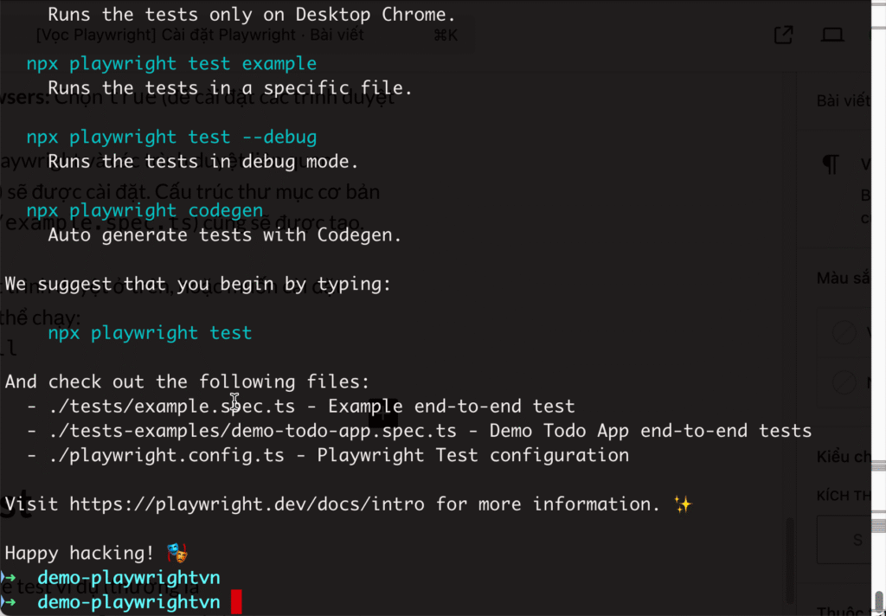Click the first demo-playwrightvn prompt arrow

(8, 577)
